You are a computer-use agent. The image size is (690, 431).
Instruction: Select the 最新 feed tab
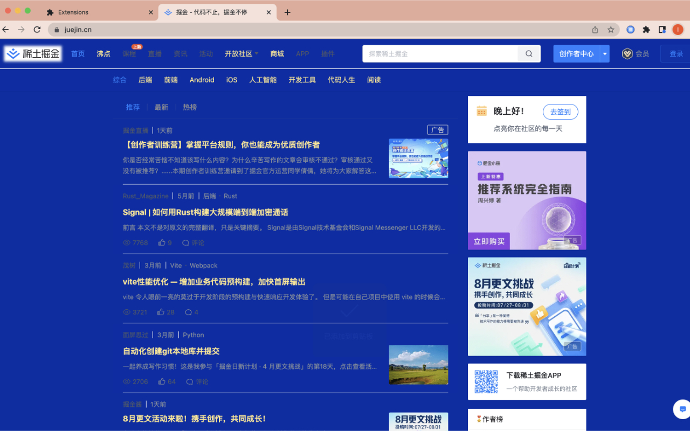coord(161,107)
